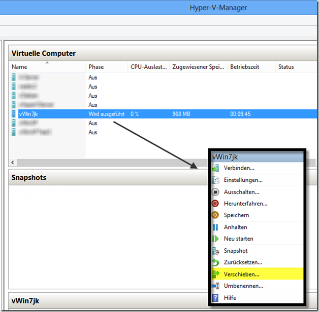Sort by the Phase column header
The height and width of the screenshot is (312, 319).
tap(106, 67)
